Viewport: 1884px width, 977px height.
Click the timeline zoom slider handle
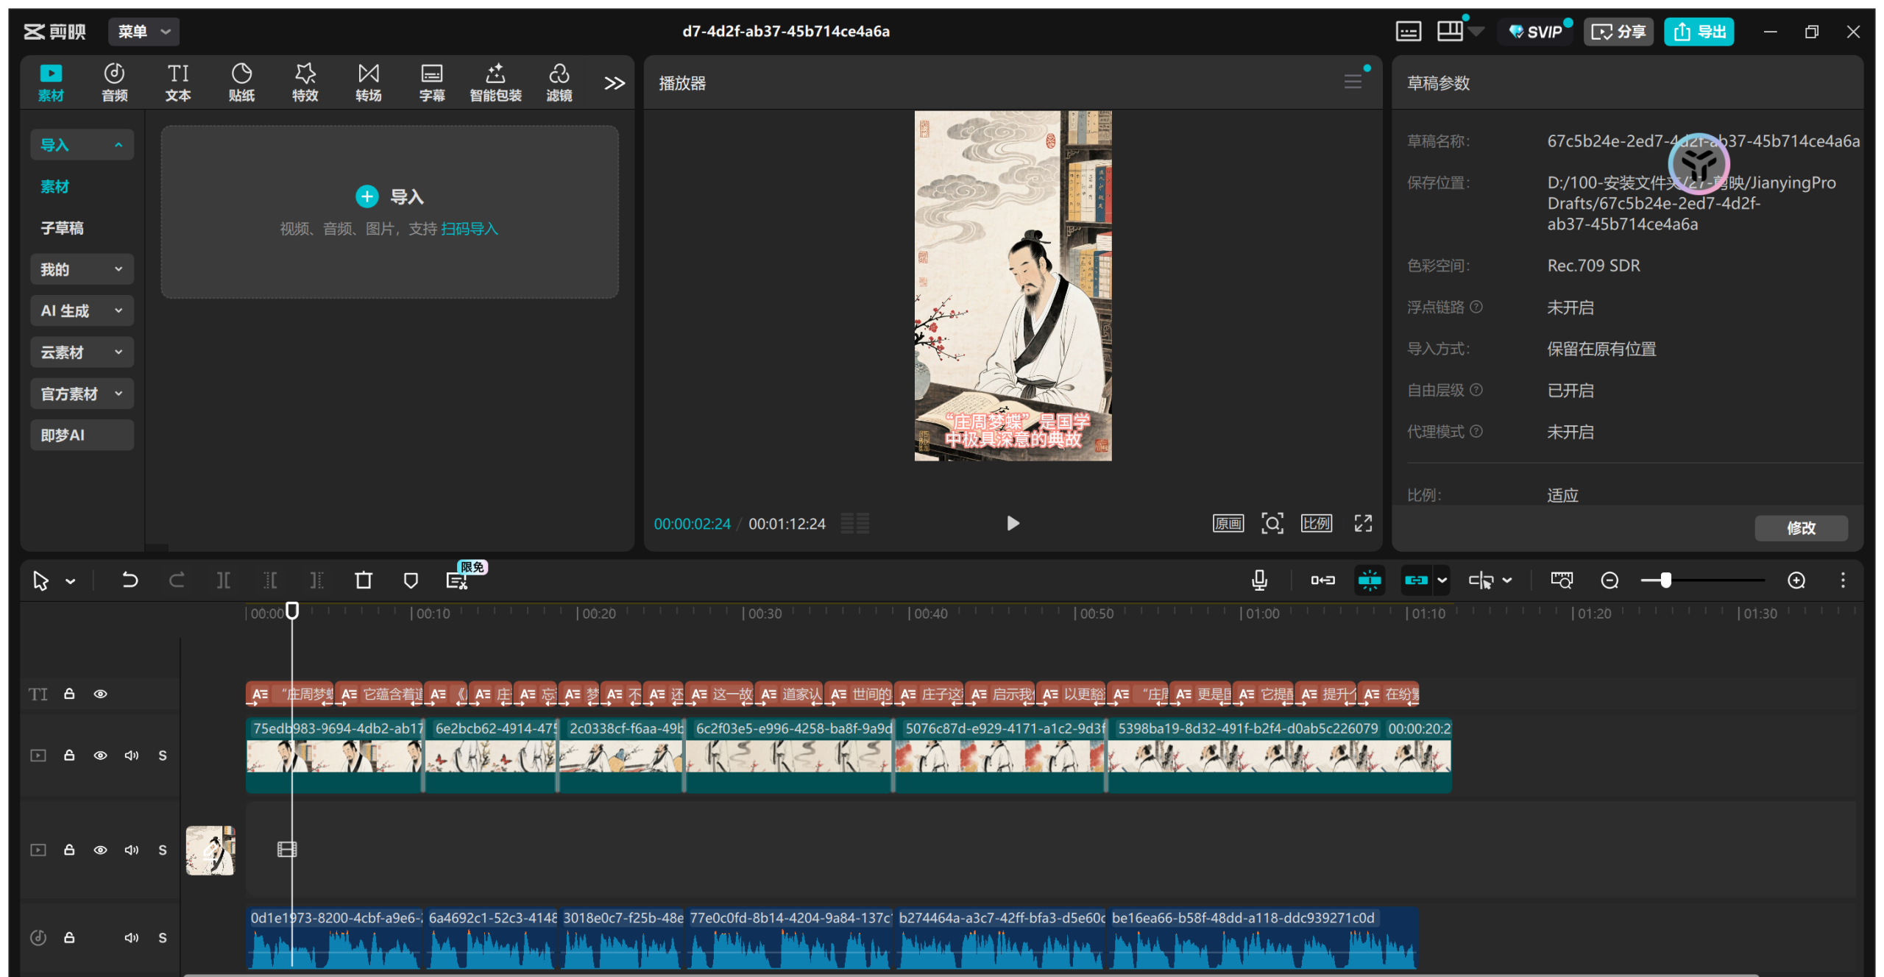[1665, 580]
